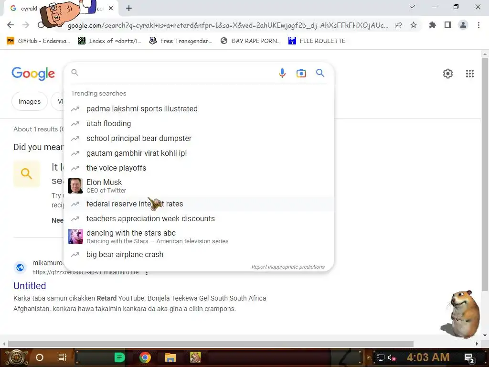Select 'federal reserve interest rates' suggestion

(x=199, y=204)
